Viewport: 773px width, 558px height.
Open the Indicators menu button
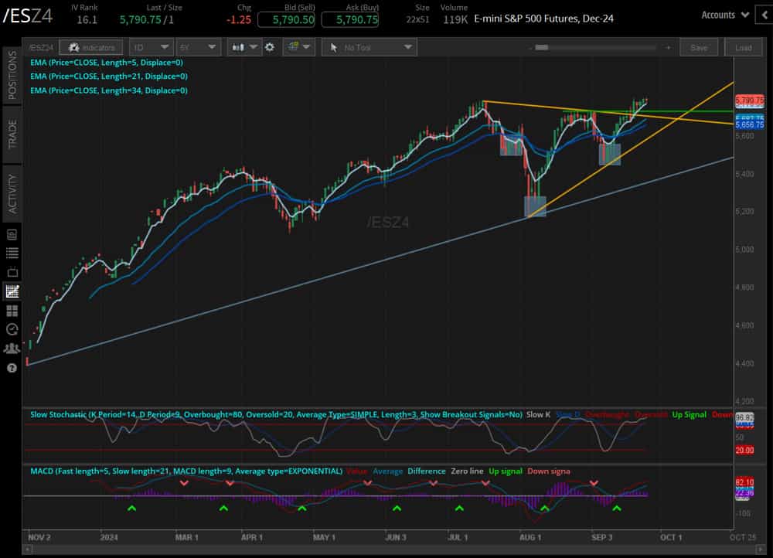[x=90, y=47]
